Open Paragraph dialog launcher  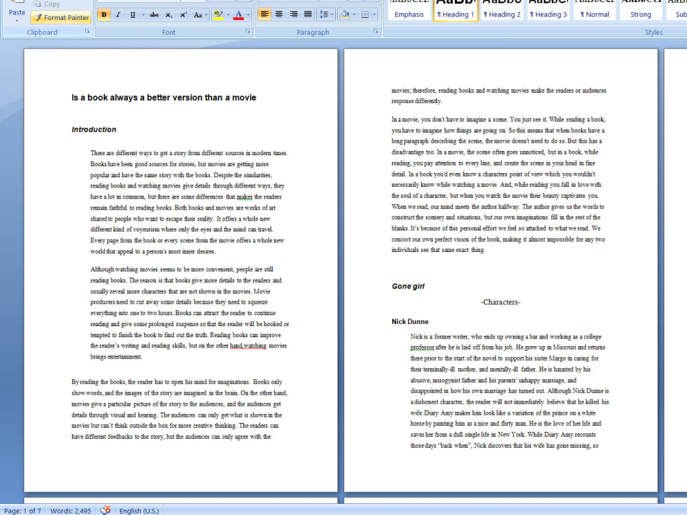pyautogui.click(x=376, y=32)
